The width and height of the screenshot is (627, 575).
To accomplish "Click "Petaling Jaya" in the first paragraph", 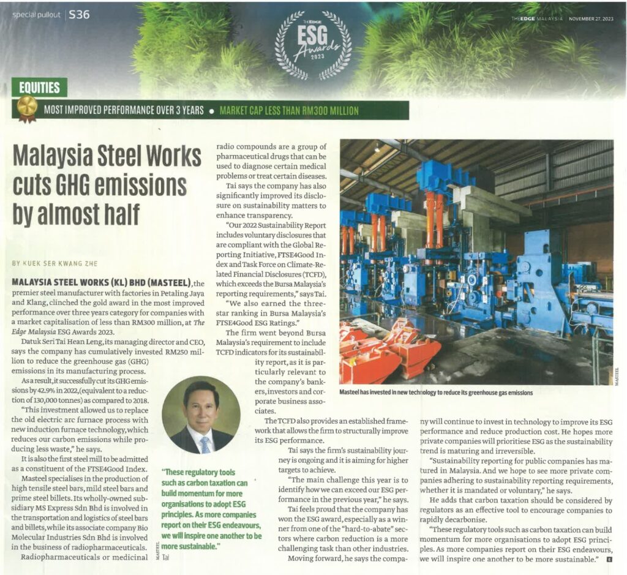I will 181,293.
